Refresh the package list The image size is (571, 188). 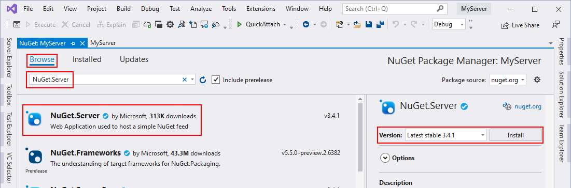point(203,80)
